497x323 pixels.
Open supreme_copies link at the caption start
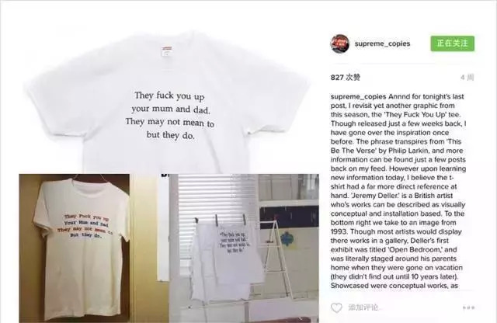(358, 96)
